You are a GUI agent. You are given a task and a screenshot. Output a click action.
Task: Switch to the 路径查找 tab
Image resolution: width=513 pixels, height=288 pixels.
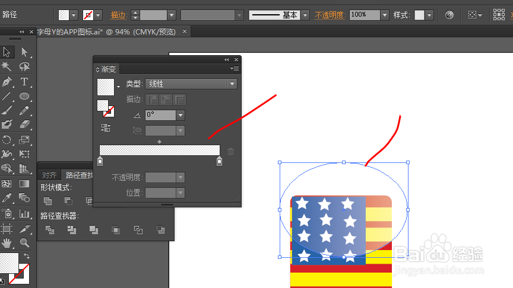tap(79, 175)
